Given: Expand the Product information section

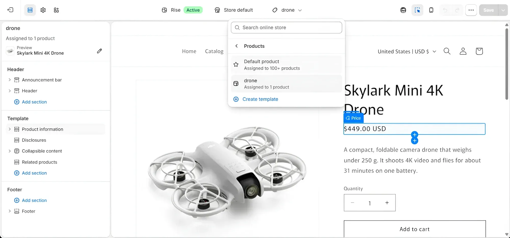Looking at the screenshot, I should click(x=10, y=129).
